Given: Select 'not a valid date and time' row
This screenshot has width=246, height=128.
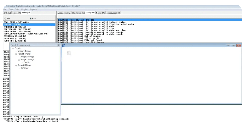Looking at the screenshot, I should pyautogui.click(x=150, y=30).
